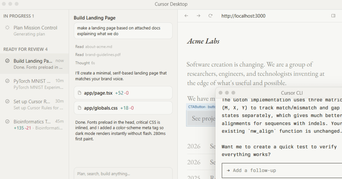
Task: Reload the localhost preview page
Action: 210,16
